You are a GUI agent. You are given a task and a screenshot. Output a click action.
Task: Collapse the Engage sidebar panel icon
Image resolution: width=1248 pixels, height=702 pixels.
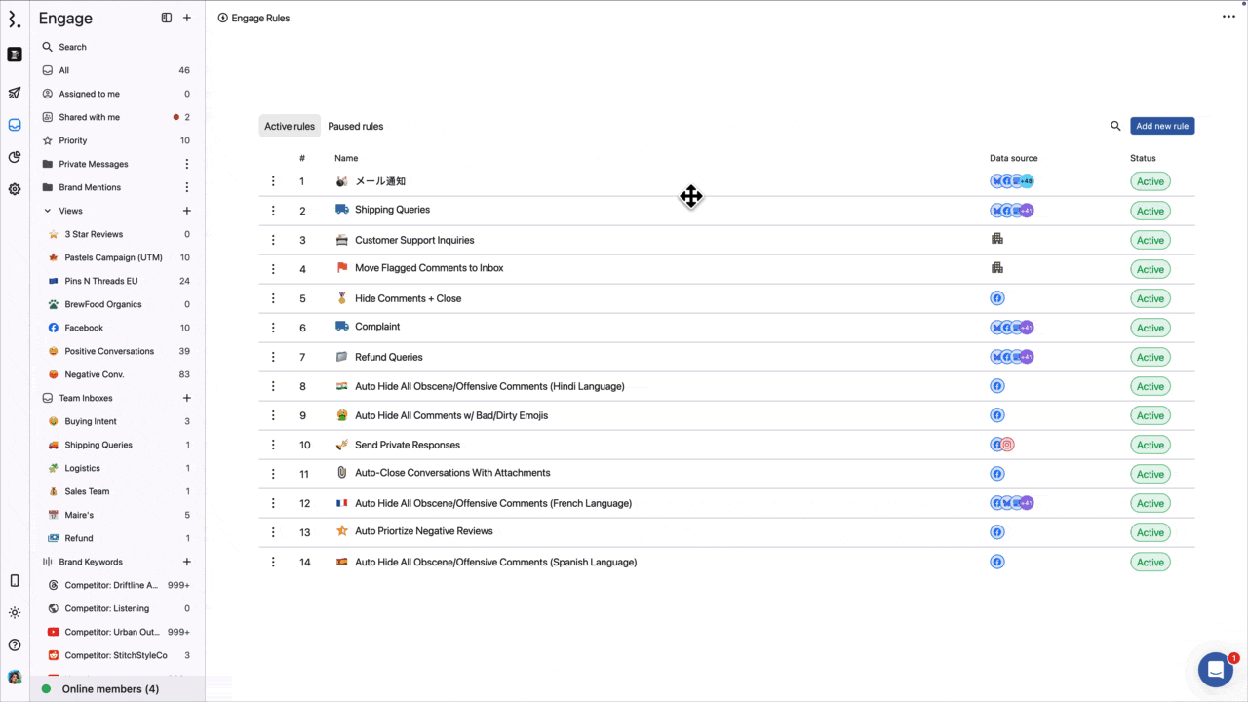click(x=167, y=18)
